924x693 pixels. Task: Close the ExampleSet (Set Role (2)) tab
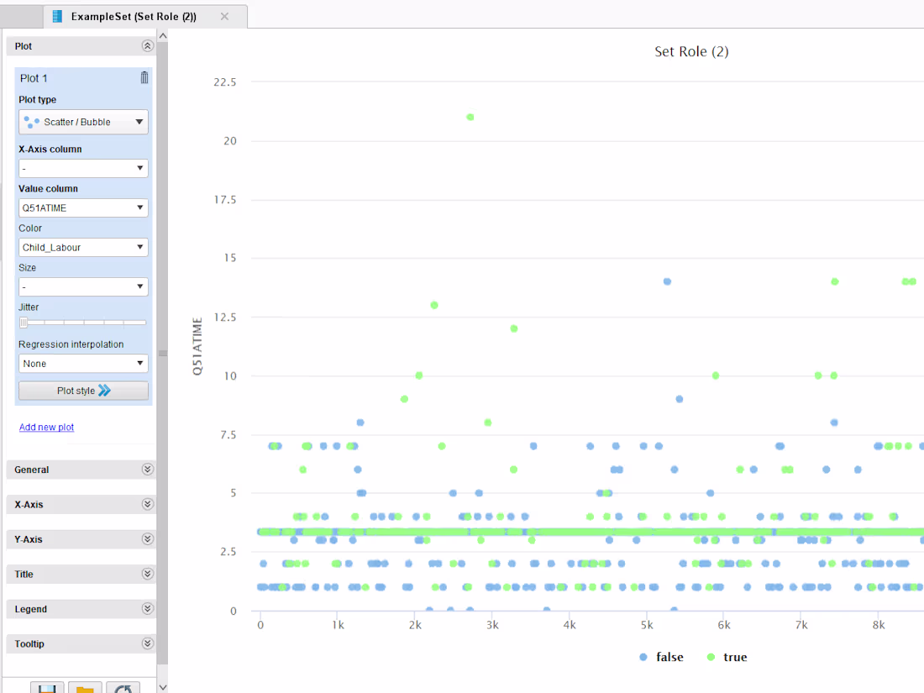click(x=224, y=17)
